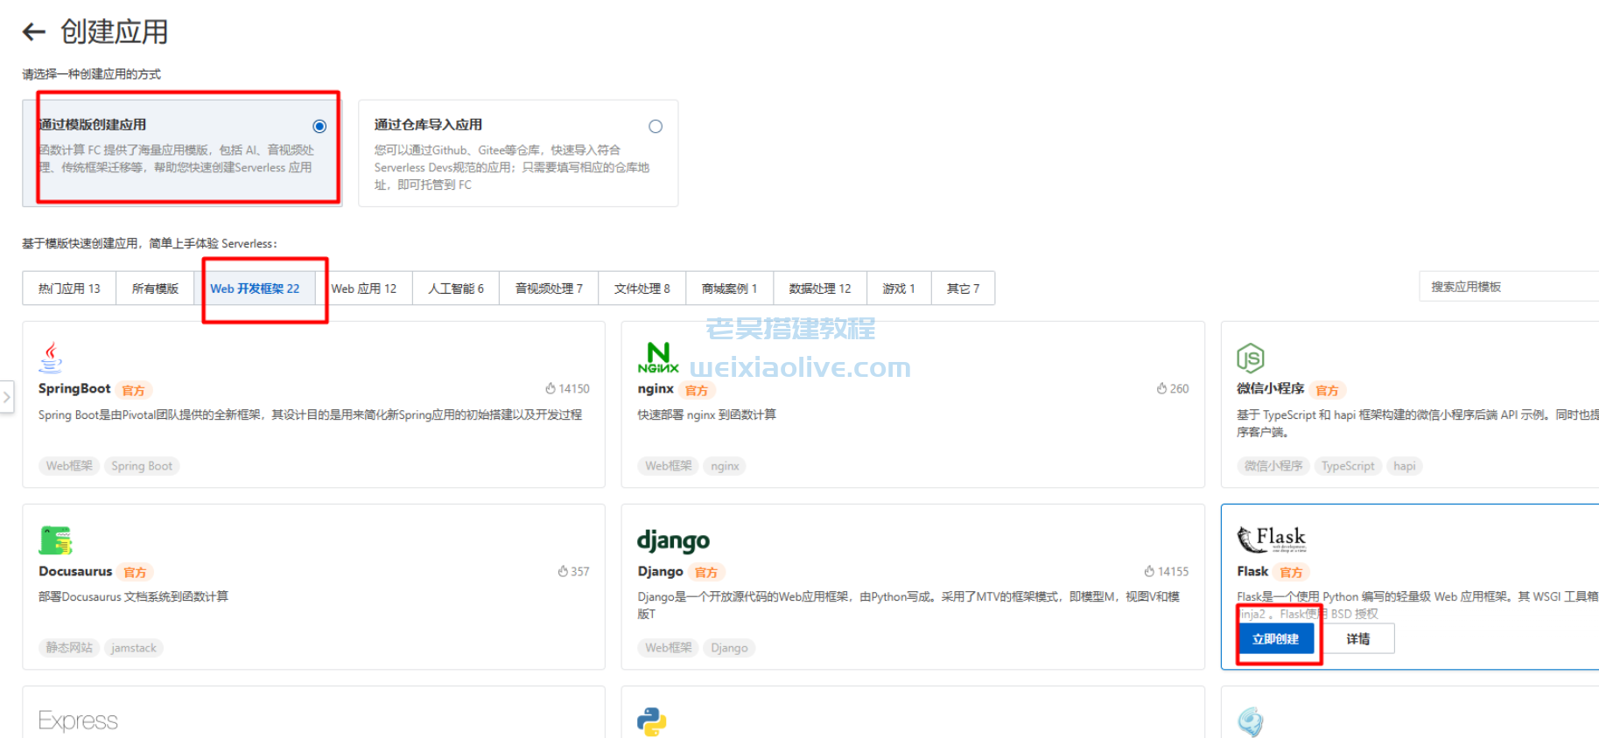The image size is (1599, 738).
Task: Click the 通过仓库导入应用 option card title
Action: pyautogui.click(x=428, y=125)
